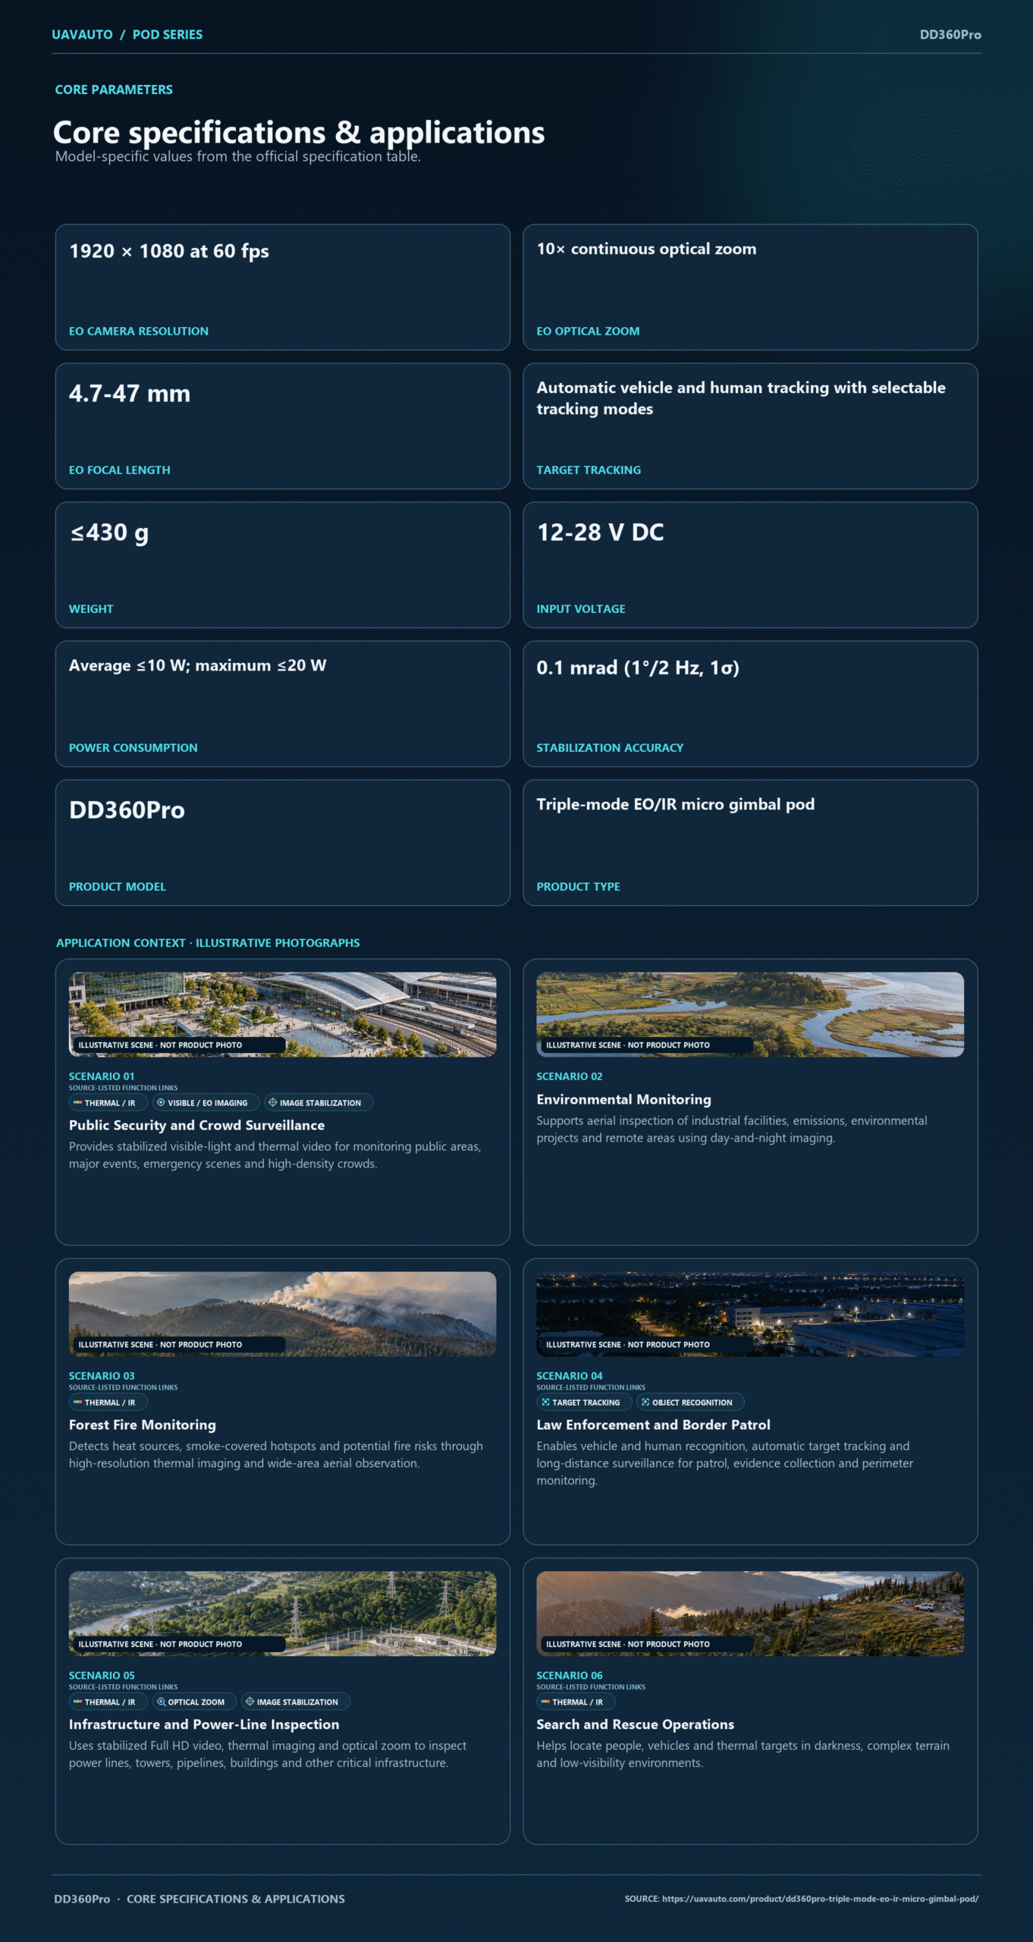This screenshot has width=1033, height=1942.
Task: Click 'SCENARIO 04' label text
Action: pyautogui.click(x=570, y=1376)
